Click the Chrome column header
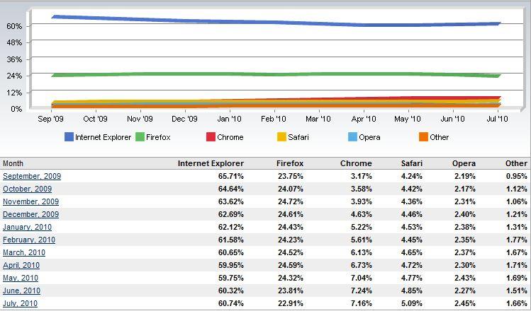Screen dimensions: 531x311 point(356,163)
